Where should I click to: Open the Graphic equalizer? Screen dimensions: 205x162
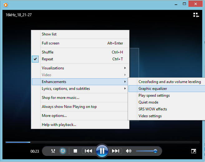167,89
